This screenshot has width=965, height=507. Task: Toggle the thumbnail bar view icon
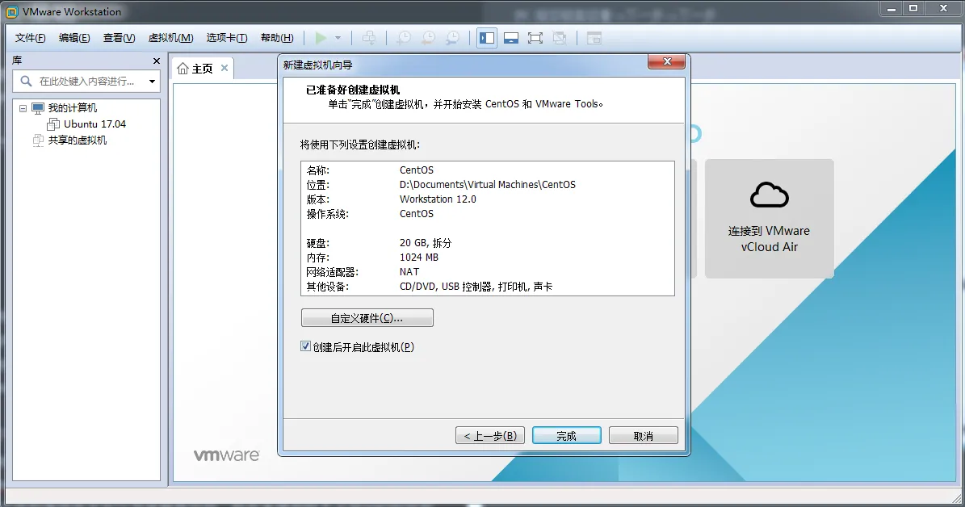[511, 38]
